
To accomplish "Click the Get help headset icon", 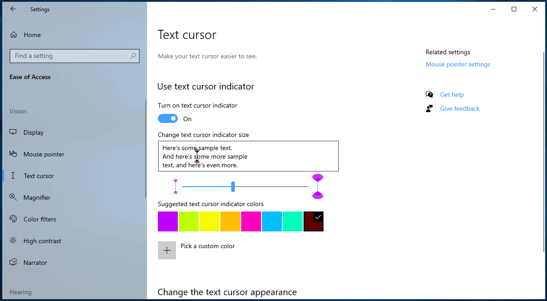I will 429,94.
